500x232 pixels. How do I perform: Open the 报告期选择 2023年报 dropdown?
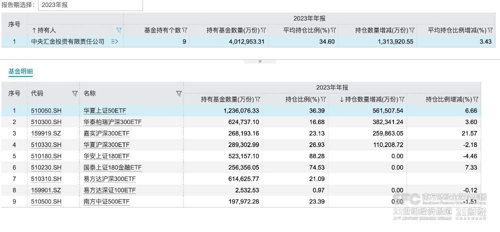click(90, 5)
